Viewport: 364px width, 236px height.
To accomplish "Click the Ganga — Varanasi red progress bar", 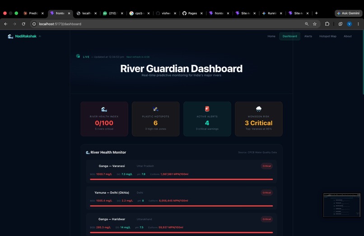I will (x=181, y=179).
